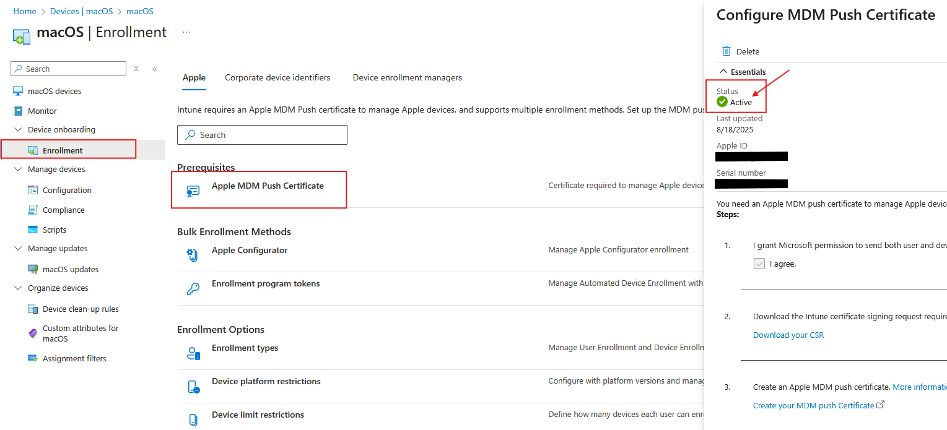The height and width of the screenshot is (430, 947).
Task: Click inside the sidebar Search field
Action: 68,68
